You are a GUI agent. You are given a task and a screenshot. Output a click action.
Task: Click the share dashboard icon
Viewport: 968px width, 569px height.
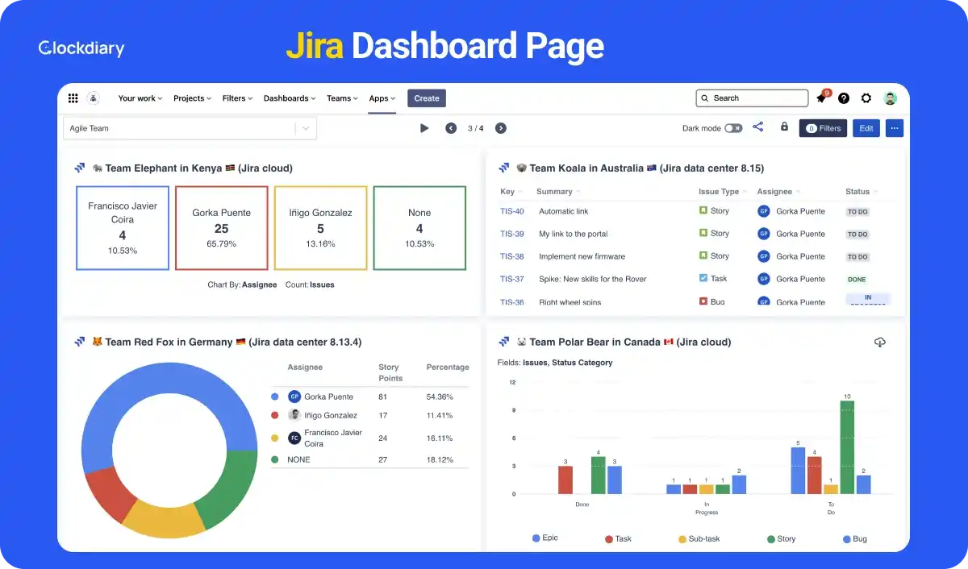(758, 127)
